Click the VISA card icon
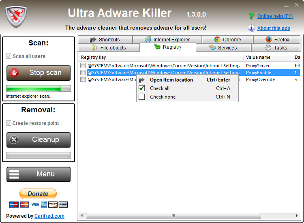304x223 pixels. [35, 205]
